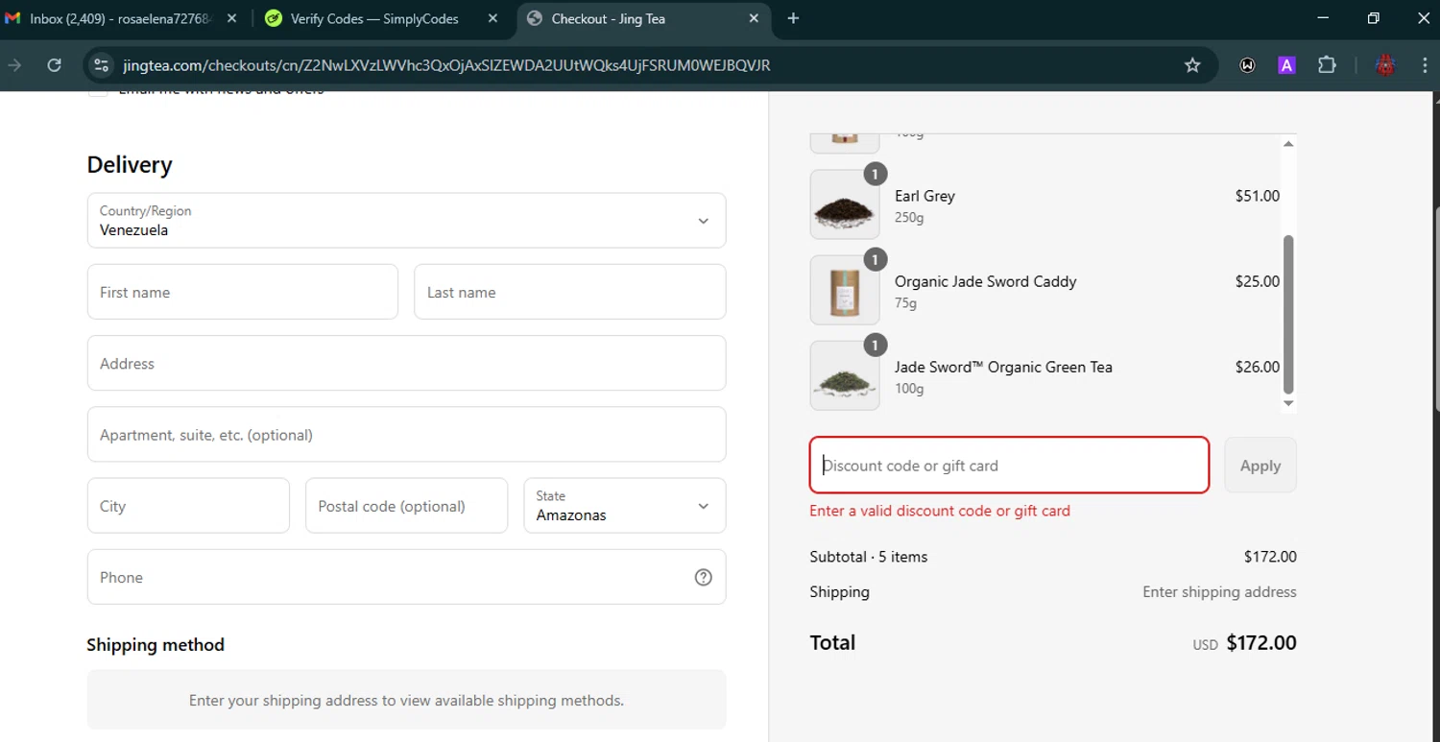
Task: Select the Checkout - Jing Tea tab
Action: (643, 19)
